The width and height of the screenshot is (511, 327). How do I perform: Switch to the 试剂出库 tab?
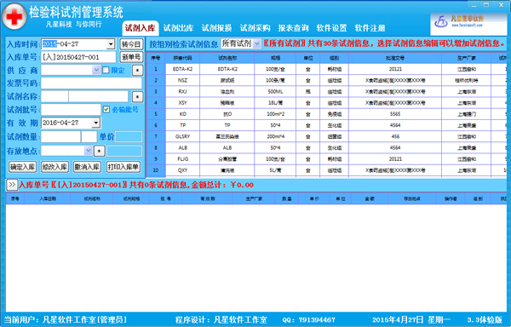click(x=178, y=28)
